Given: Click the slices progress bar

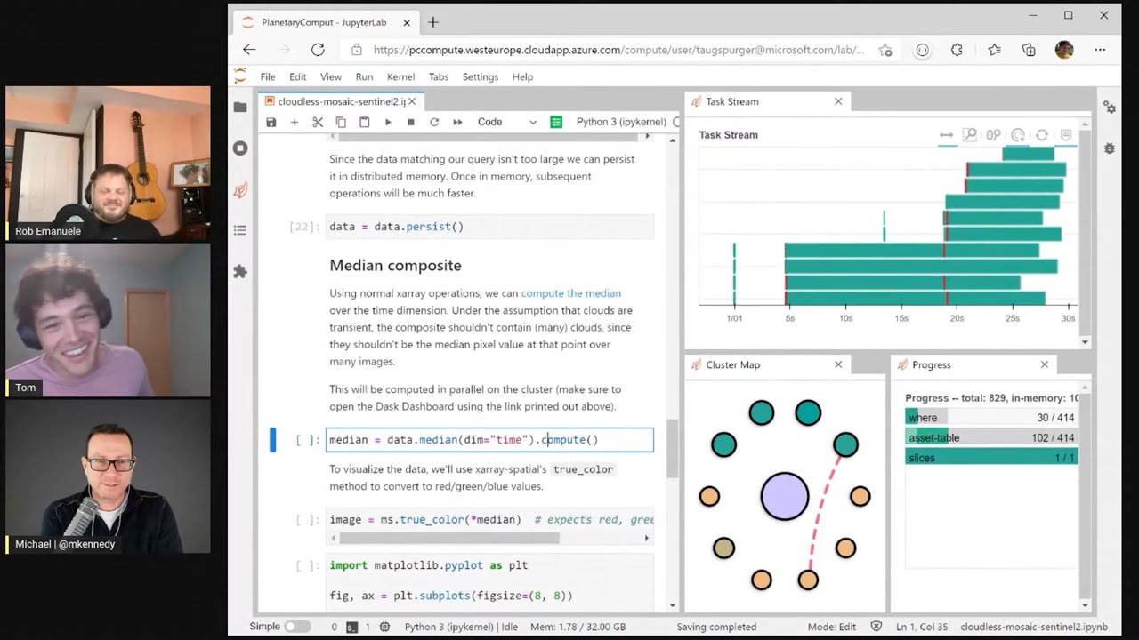Looking at the screenshot, I should pyautogui.click(x=990, y=458).
